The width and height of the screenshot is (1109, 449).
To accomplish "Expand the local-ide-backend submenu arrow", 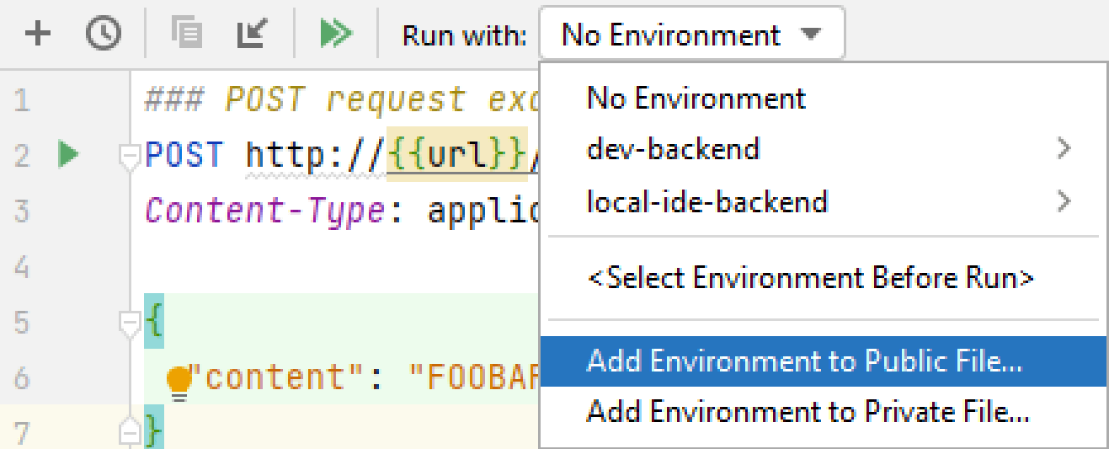I will (x=1064, y=202).
